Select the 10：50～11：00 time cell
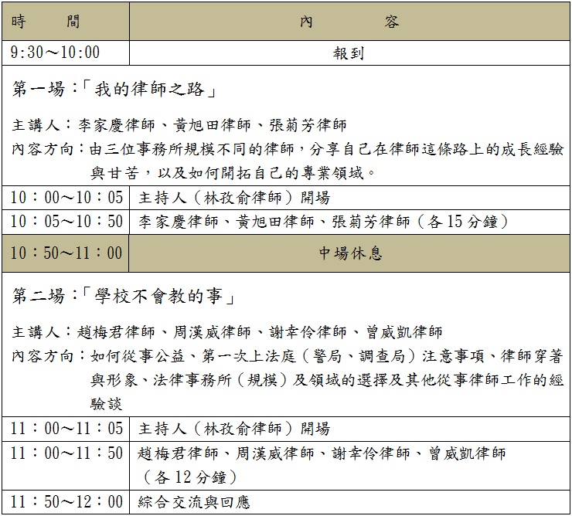The height and width of the screenshot is (516, 572). [x=66, y=253]
